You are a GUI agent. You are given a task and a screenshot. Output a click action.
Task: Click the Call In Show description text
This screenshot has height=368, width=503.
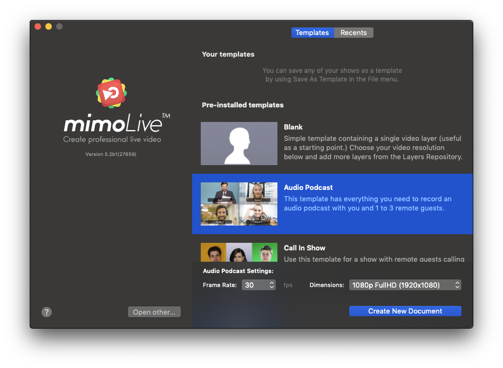[374, 259]
